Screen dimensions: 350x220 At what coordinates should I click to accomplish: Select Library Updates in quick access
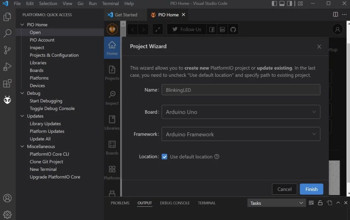(x=45, y=124)
